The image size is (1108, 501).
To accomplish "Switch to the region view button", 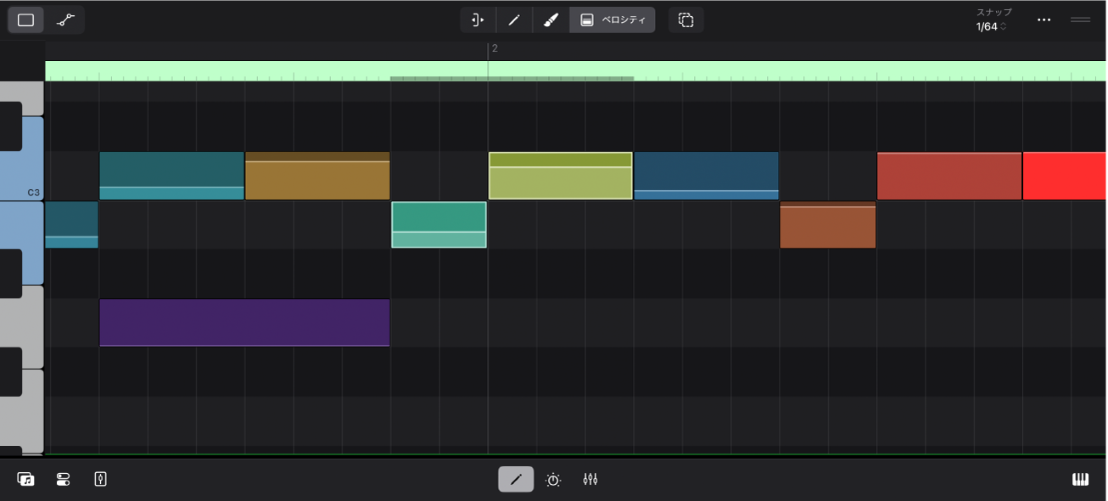I will [25, 19].
